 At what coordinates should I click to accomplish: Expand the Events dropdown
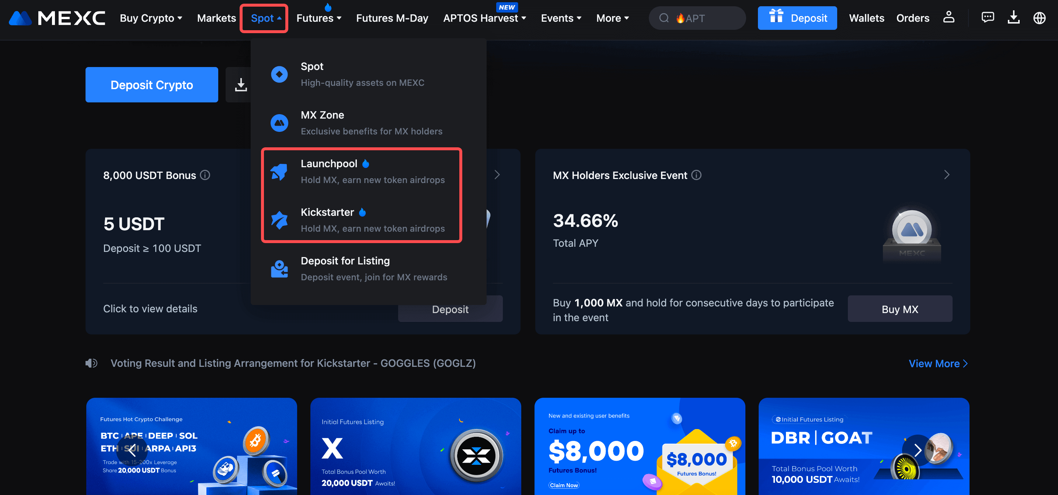[x=561, y=18]
